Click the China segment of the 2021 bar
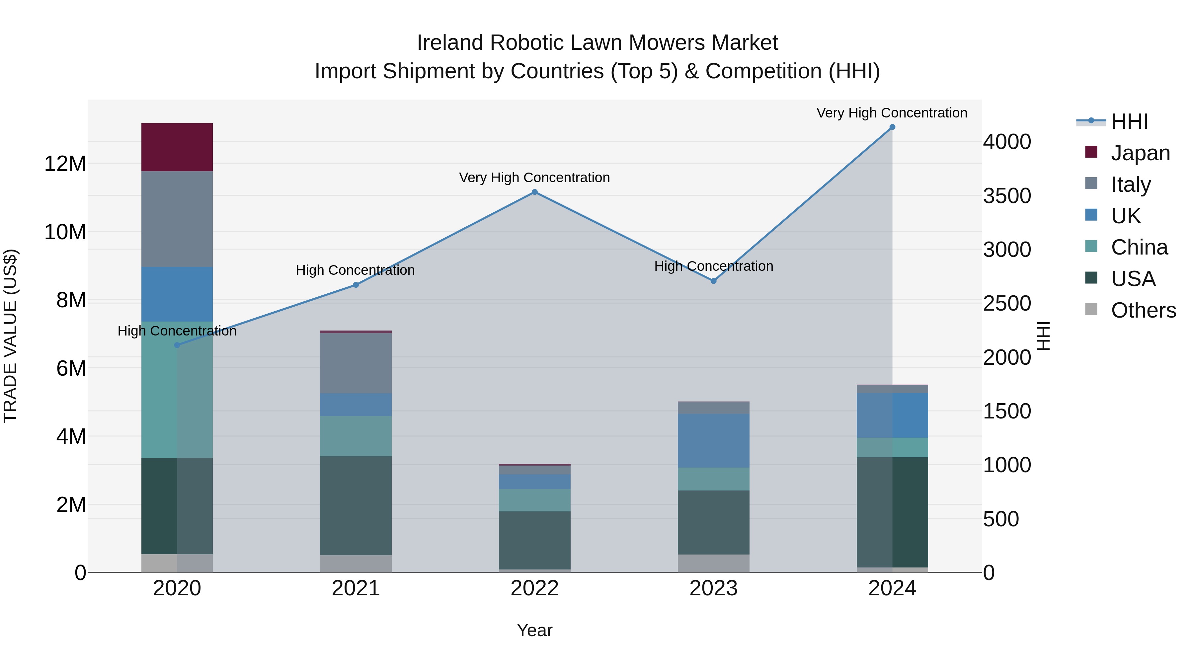The width and height of the screenshot is (1195, 672). click(356, 436)
